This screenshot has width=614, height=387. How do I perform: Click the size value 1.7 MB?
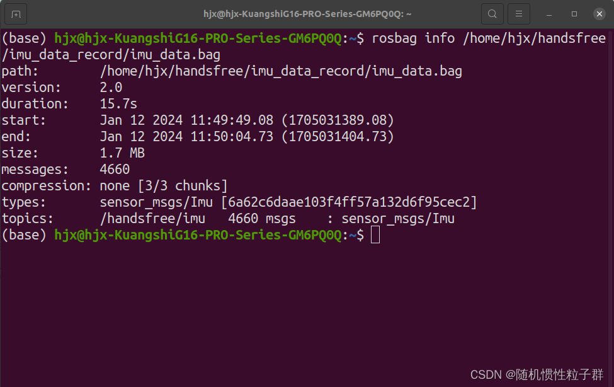pos(122,153)
